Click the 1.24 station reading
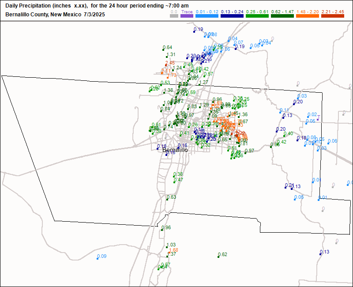 click(177, 68)
